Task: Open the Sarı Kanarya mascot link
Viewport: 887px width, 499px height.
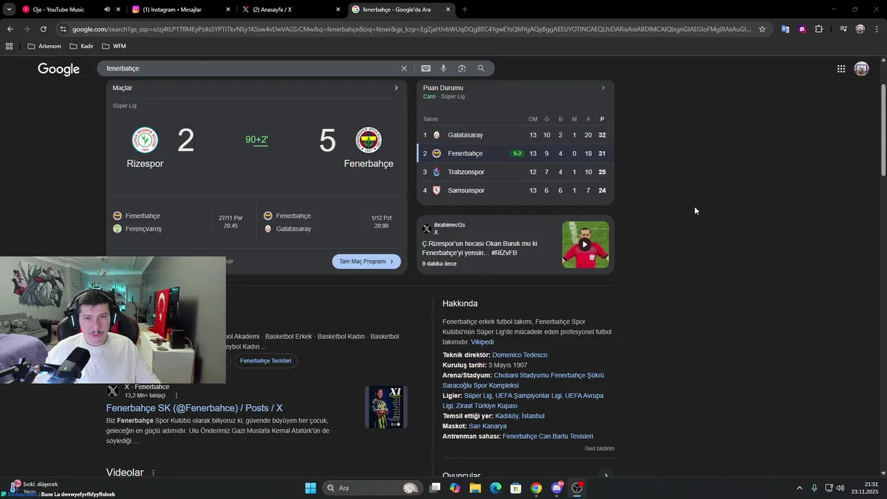Action: 487,426
